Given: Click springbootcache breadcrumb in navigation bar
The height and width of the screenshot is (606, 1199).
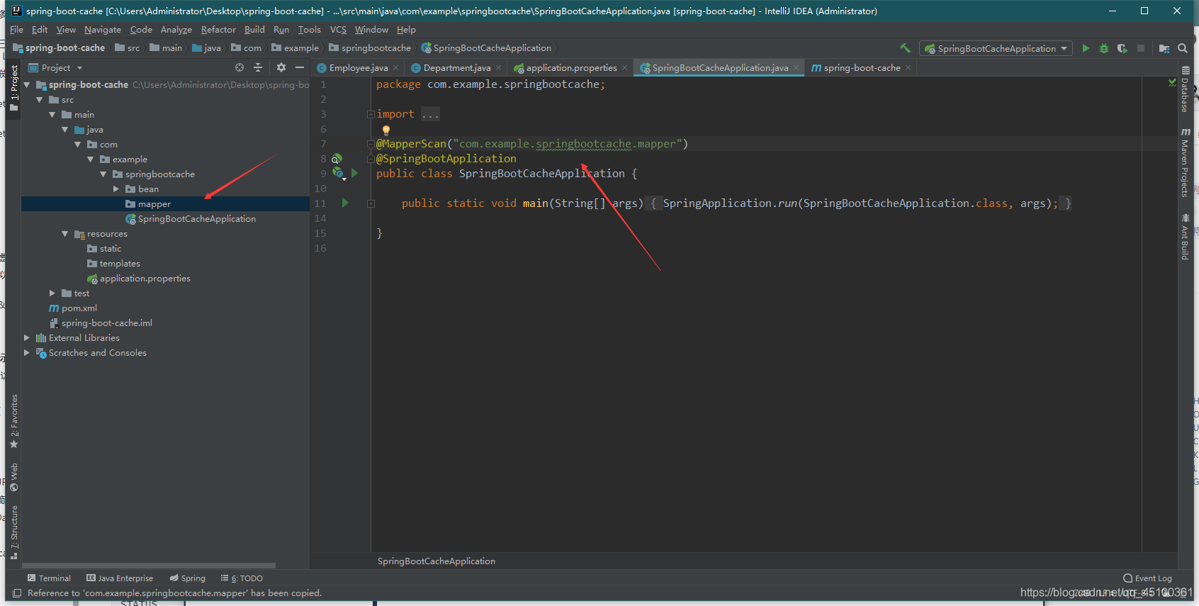Looking at the screenshot, I should 370,48.
